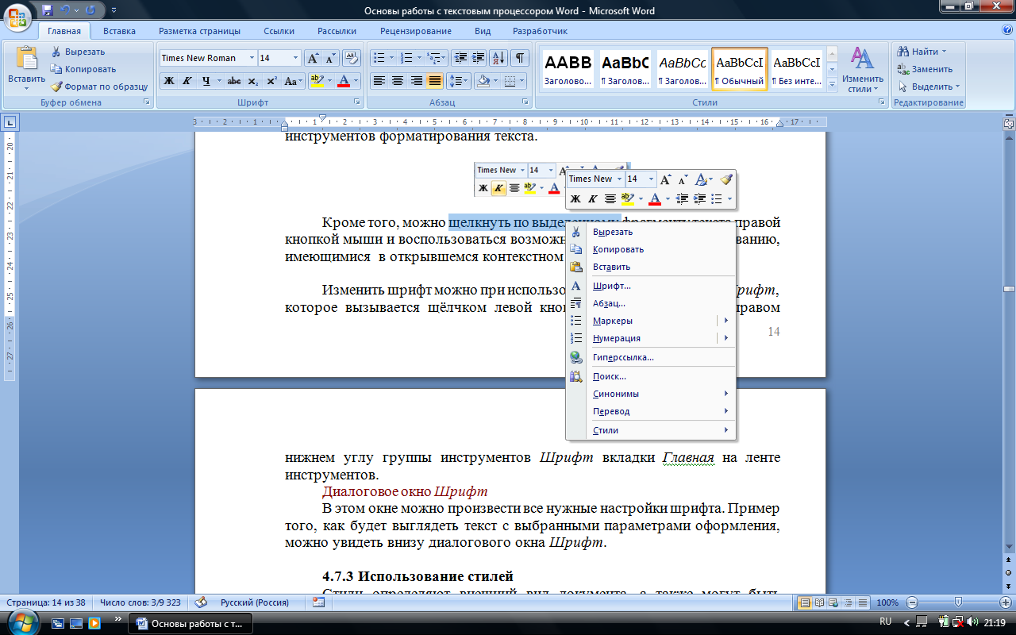Image resolution: width=1016 pixels, height=635 pixels.
Task: Select the Обычный style thumbnail
Action: pos(739,69)
